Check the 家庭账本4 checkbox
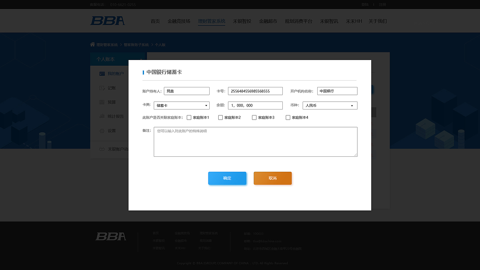The width and height of the screenshot is (480, 270). click(x=288, y=117)
